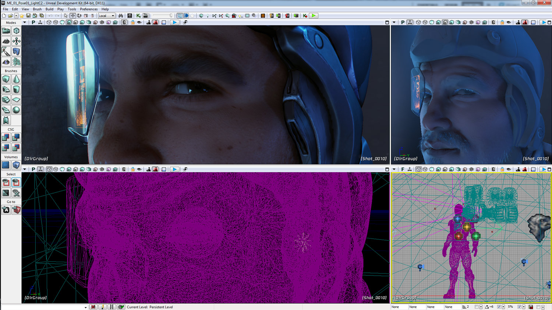This screenshot has height=310, width=552.
Task: Select Static mesh mode icon
Action: 16,52
